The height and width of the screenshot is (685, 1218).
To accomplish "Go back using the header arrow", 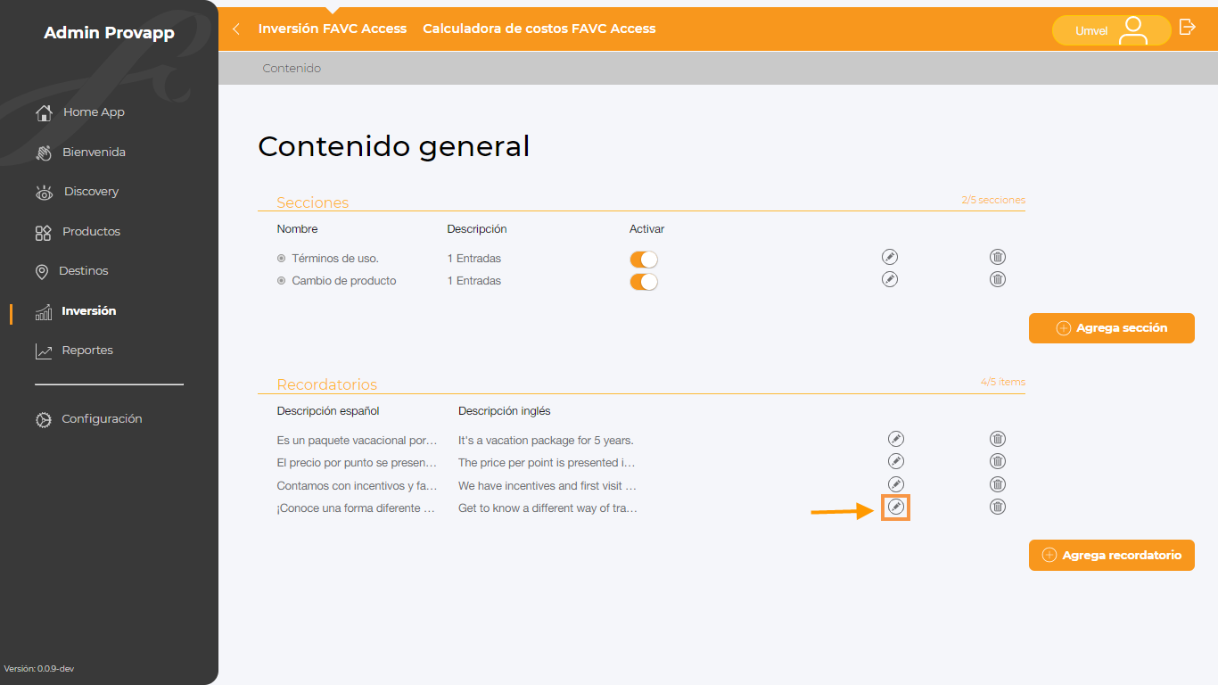I will pyautogui.click(x=236, y=29).
